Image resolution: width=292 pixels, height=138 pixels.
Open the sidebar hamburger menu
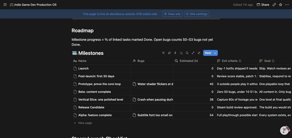pyautogui.click(x=5, y=5)
